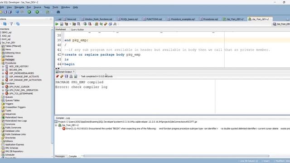This screenshot has width=290, height=163.
Task: Click the SQL Tuning Advisor icon
Action: (x=78, y=24)
